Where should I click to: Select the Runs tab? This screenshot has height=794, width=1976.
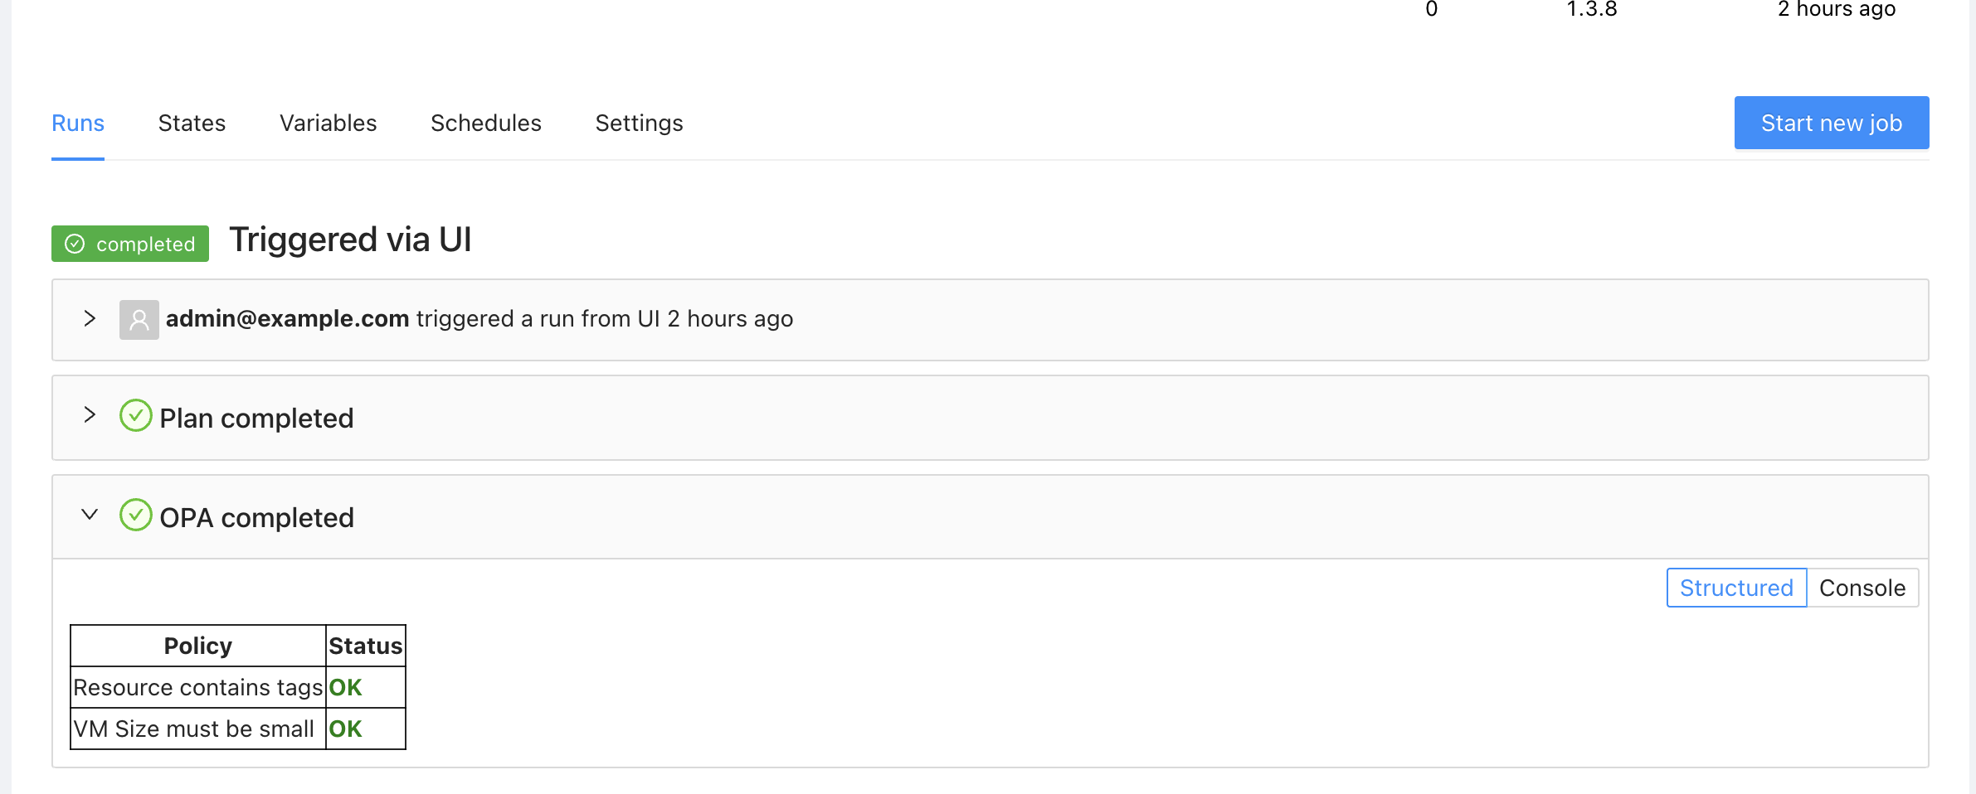point(78,123)
